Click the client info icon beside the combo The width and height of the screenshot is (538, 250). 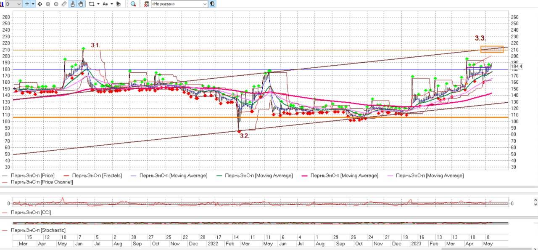click(x=212, y=4)
